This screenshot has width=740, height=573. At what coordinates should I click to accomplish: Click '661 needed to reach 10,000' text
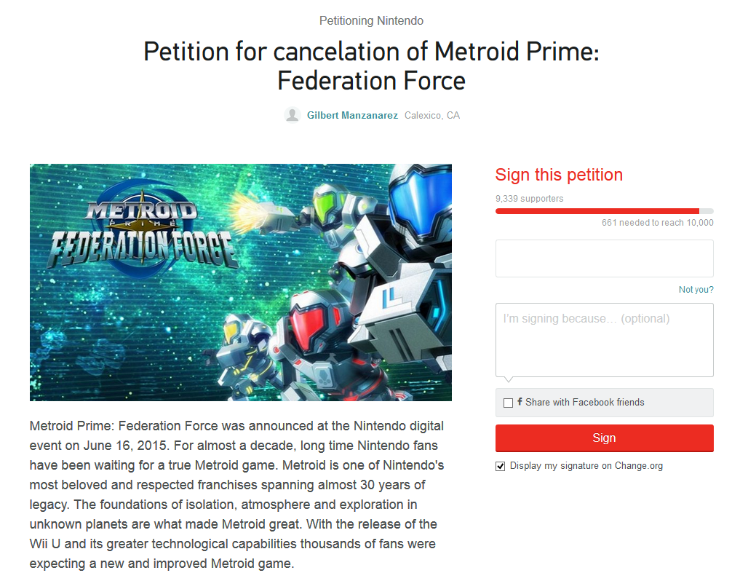(657, 223)
